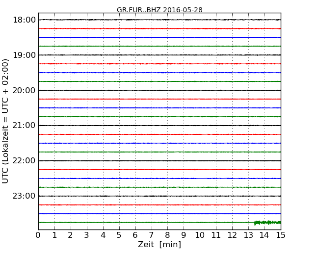The image size is (319, 255).
Task: Select x-axis tick label 11
Action: click(x=216, y=235)
